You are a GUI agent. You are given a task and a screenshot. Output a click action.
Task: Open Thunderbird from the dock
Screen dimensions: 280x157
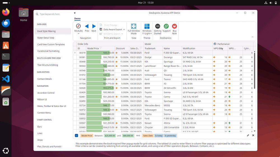click(x=6, y=23)
